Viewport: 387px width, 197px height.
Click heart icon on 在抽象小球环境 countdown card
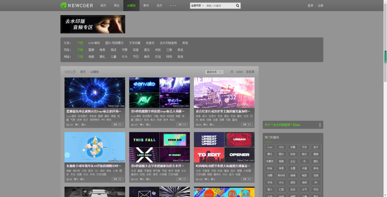pos(75,179)
